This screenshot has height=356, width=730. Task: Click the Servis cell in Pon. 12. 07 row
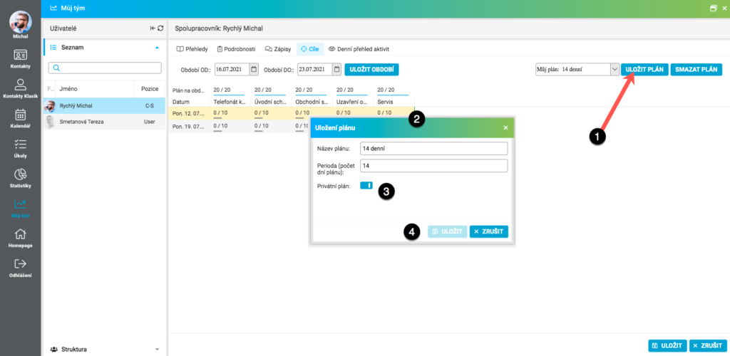tap(394, 113)
